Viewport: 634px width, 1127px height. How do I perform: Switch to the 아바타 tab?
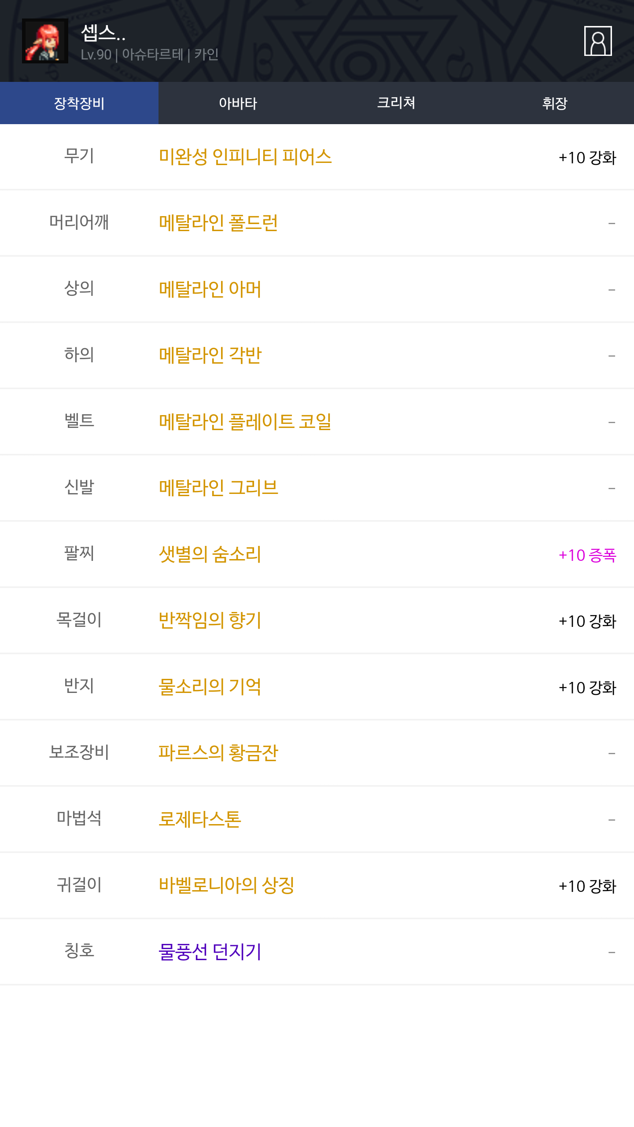click(x=238, y=103)
